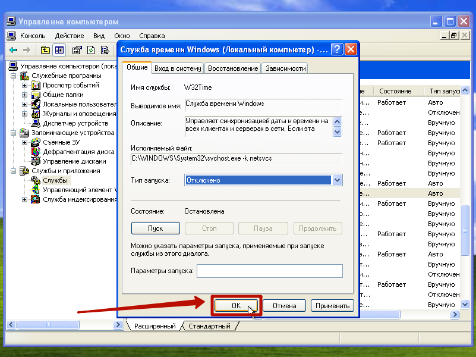
Task: Switch to the Зависимости tab
Action: [x=285, y=68]
